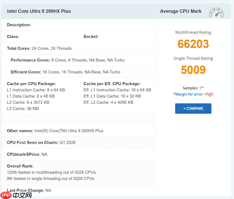Viewport: 234px width, 199px height.
Task: Click the red High error value
Action: pyautogui.click(x=209, y=94)
